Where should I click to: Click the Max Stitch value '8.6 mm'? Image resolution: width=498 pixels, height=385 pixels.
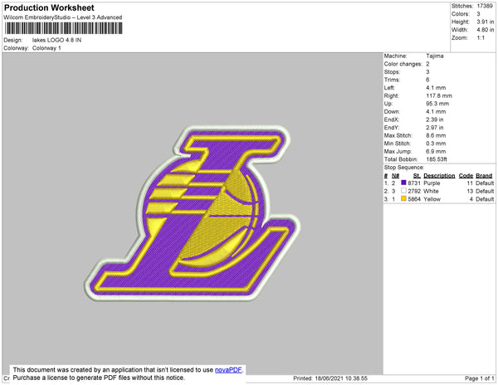point(436,135)
